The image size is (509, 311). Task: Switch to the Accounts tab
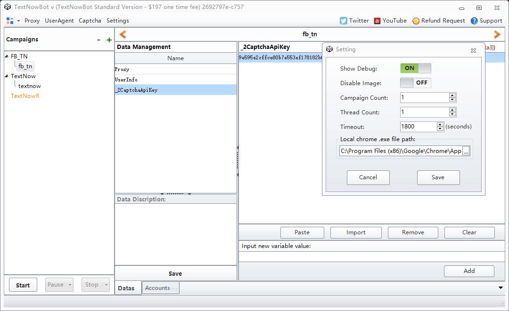[160, 287]
